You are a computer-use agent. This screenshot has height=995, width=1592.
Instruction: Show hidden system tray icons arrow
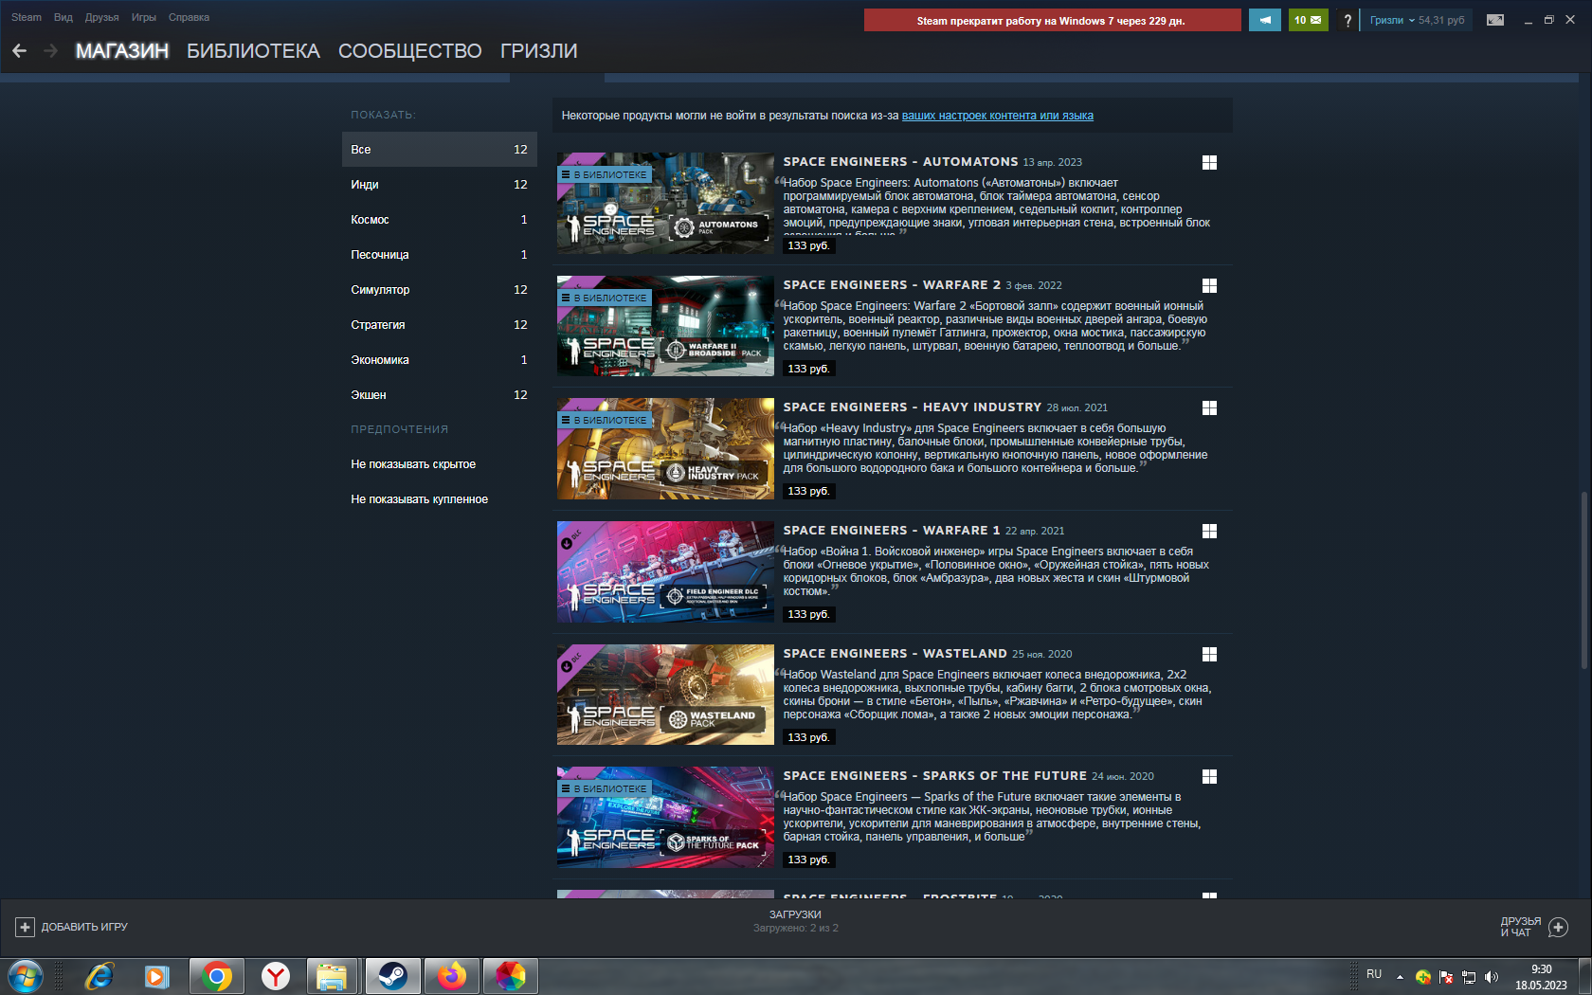point(1400,976)
